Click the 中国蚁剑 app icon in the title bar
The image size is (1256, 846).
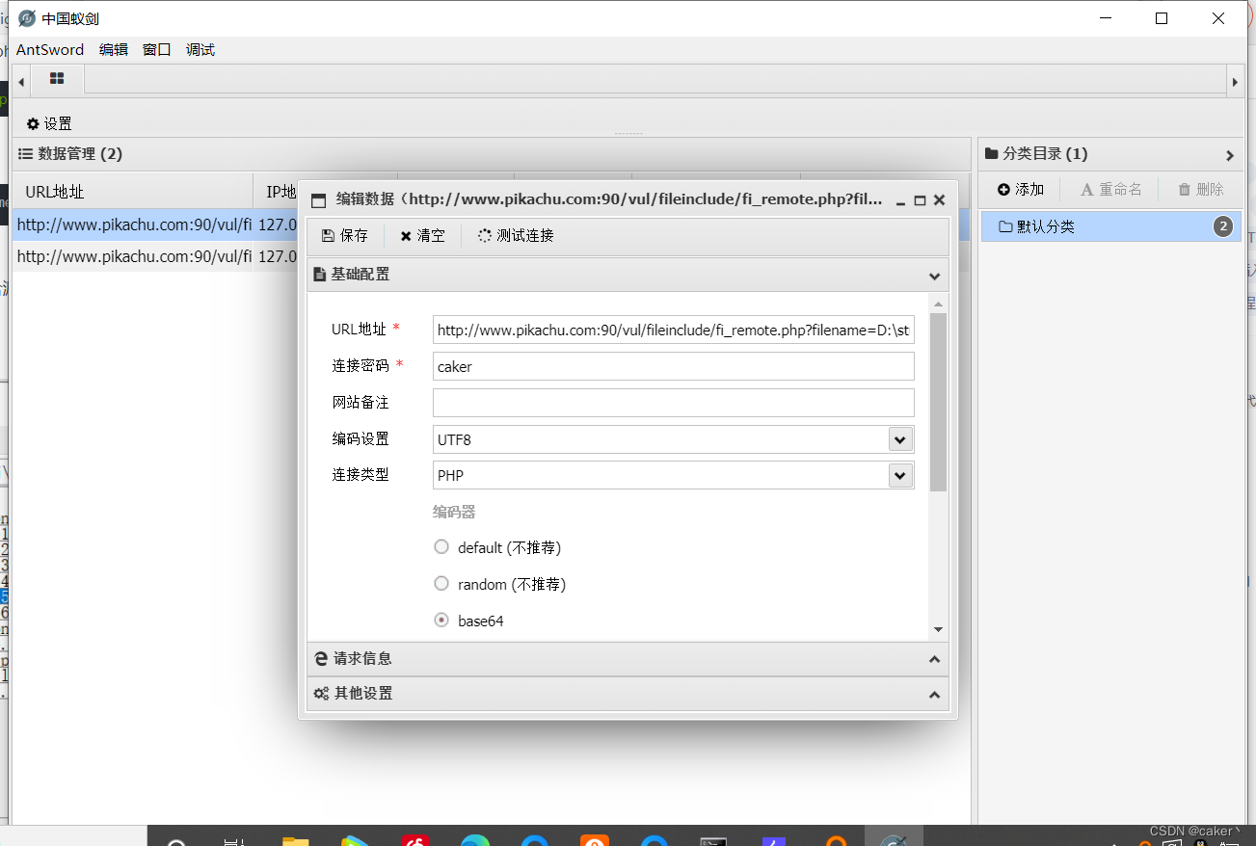coord(27,18)
